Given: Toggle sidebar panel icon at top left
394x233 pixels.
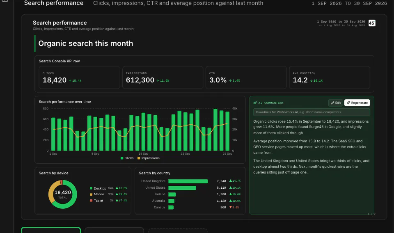Looking at the screenshot, I should click(5, 0).
